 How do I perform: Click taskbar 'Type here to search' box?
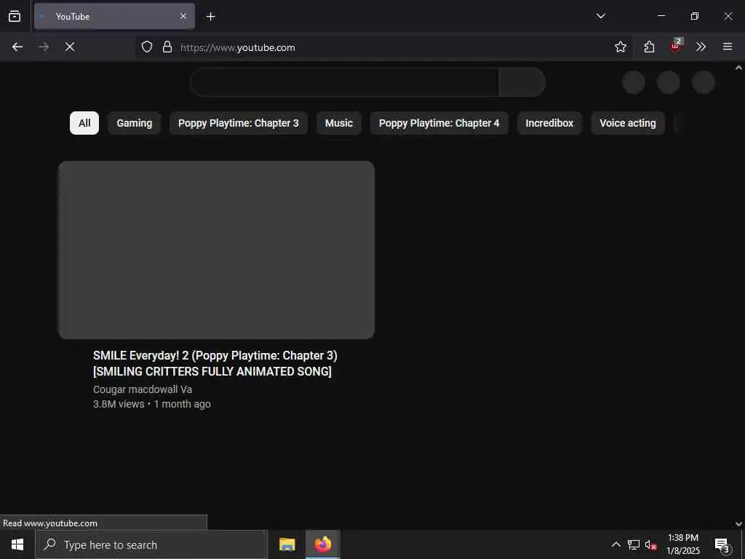pyautogui.click(x=151, y=544)
